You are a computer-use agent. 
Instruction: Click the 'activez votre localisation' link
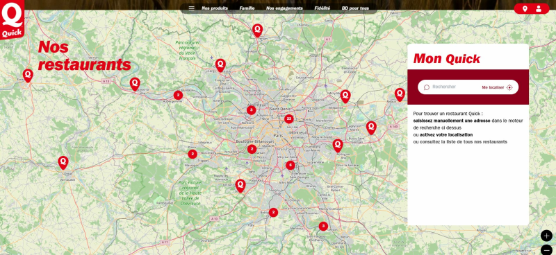pos(446,134)
